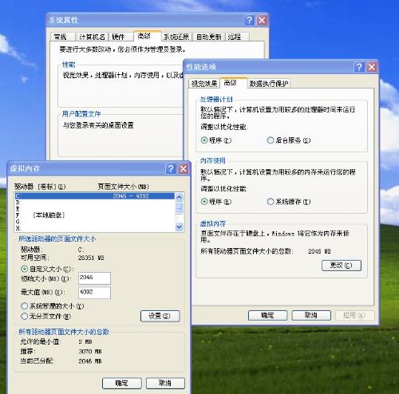The height and width of the screenshot is (394, 399).
Task: Select drive G: in drive list
Action: point(95,222)
